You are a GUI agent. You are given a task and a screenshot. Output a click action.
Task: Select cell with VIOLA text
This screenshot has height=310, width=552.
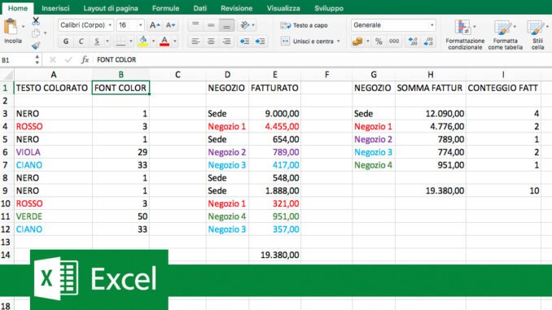click(53, 152)
